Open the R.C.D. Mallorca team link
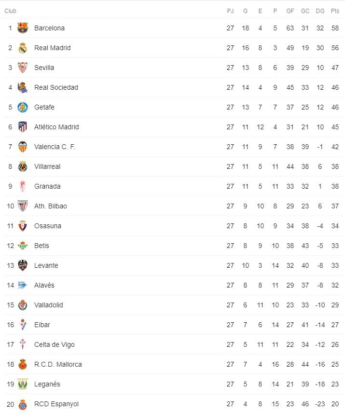Screen dimensions: 345x413 (x=58, y=364)
